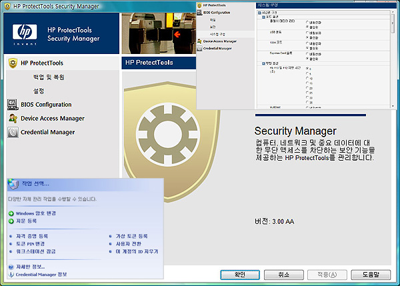Image resolution: width=400 pixels, height=286 pixels.
Task: Set F9 F10 F12 delay to 35
Action: 307,102
